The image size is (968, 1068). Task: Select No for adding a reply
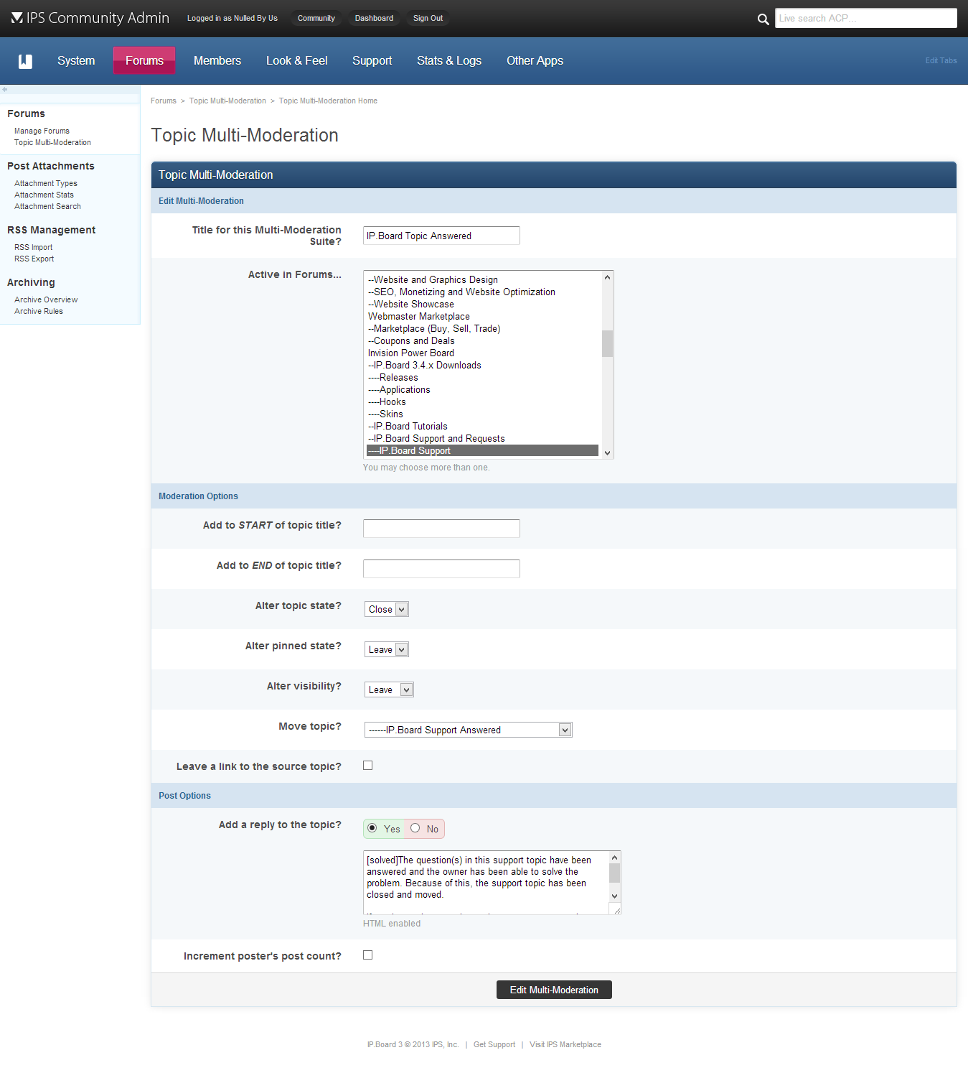click(x=415, y=828)
